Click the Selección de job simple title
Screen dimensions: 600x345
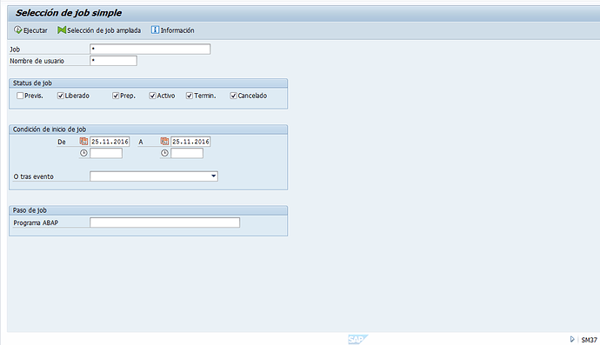pyautogui.click(x=69, y=13)
